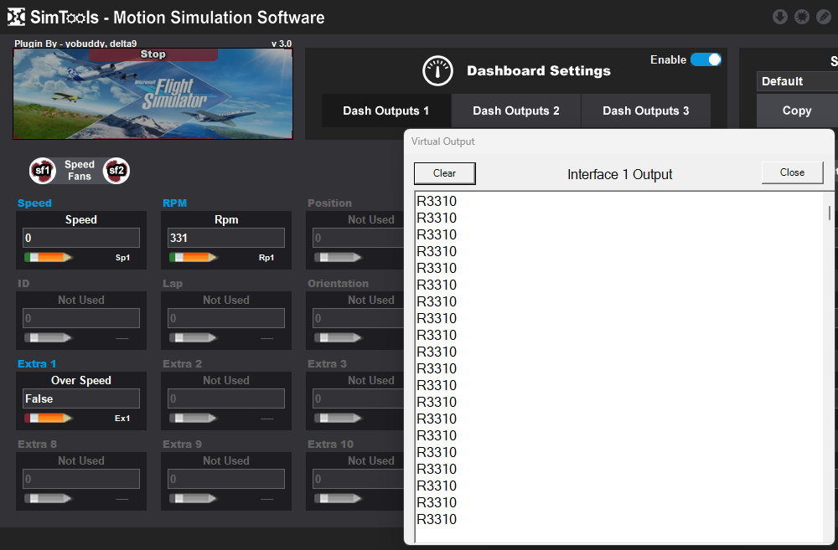Click the Virtual Output vertical scrollbar
Screen dimensions: 838x550
pyautogui.click(x=830, y=213)
